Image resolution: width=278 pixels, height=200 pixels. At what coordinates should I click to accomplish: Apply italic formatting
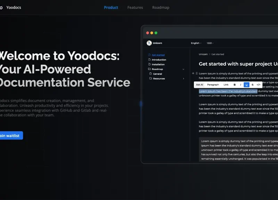click(x=240, y=84)
